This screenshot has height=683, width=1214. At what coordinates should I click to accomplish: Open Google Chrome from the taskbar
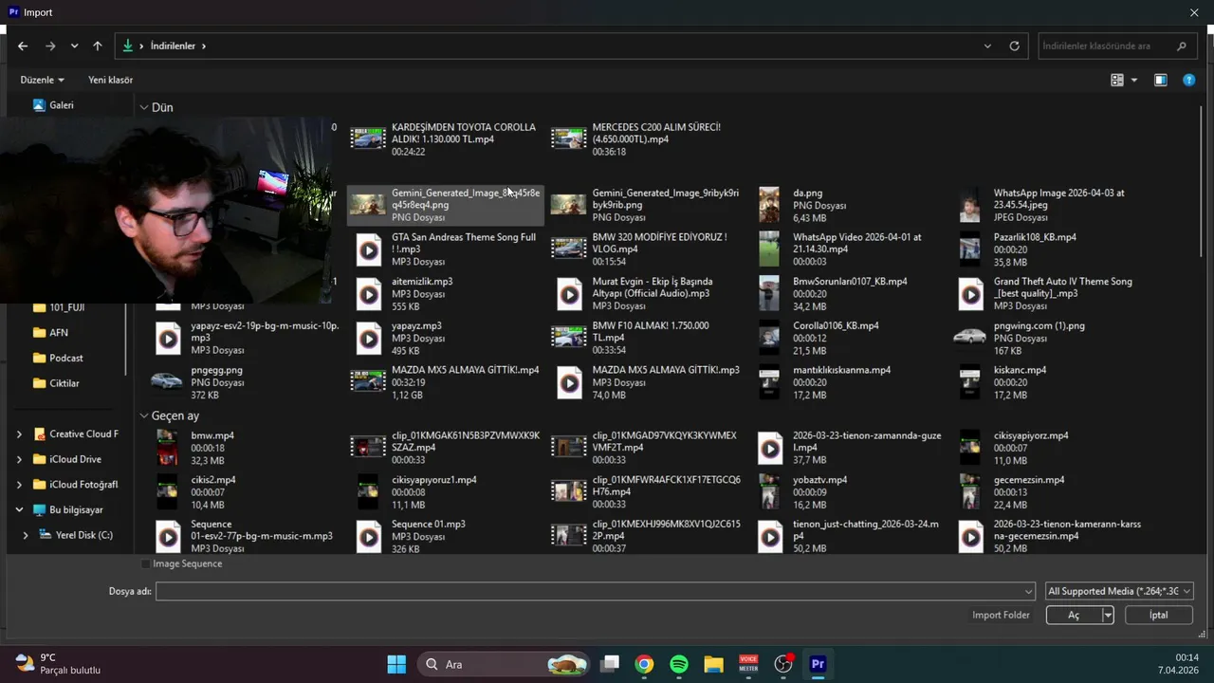coord(644,664)
